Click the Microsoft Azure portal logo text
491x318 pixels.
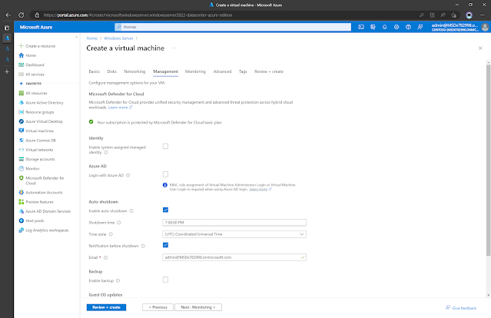[x=36, y=27]
